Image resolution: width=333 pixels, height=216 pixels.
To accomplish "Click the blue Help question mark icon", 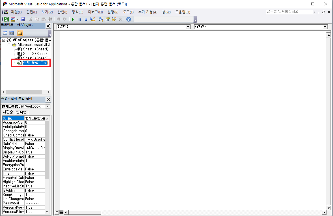I will click(129, 19).
